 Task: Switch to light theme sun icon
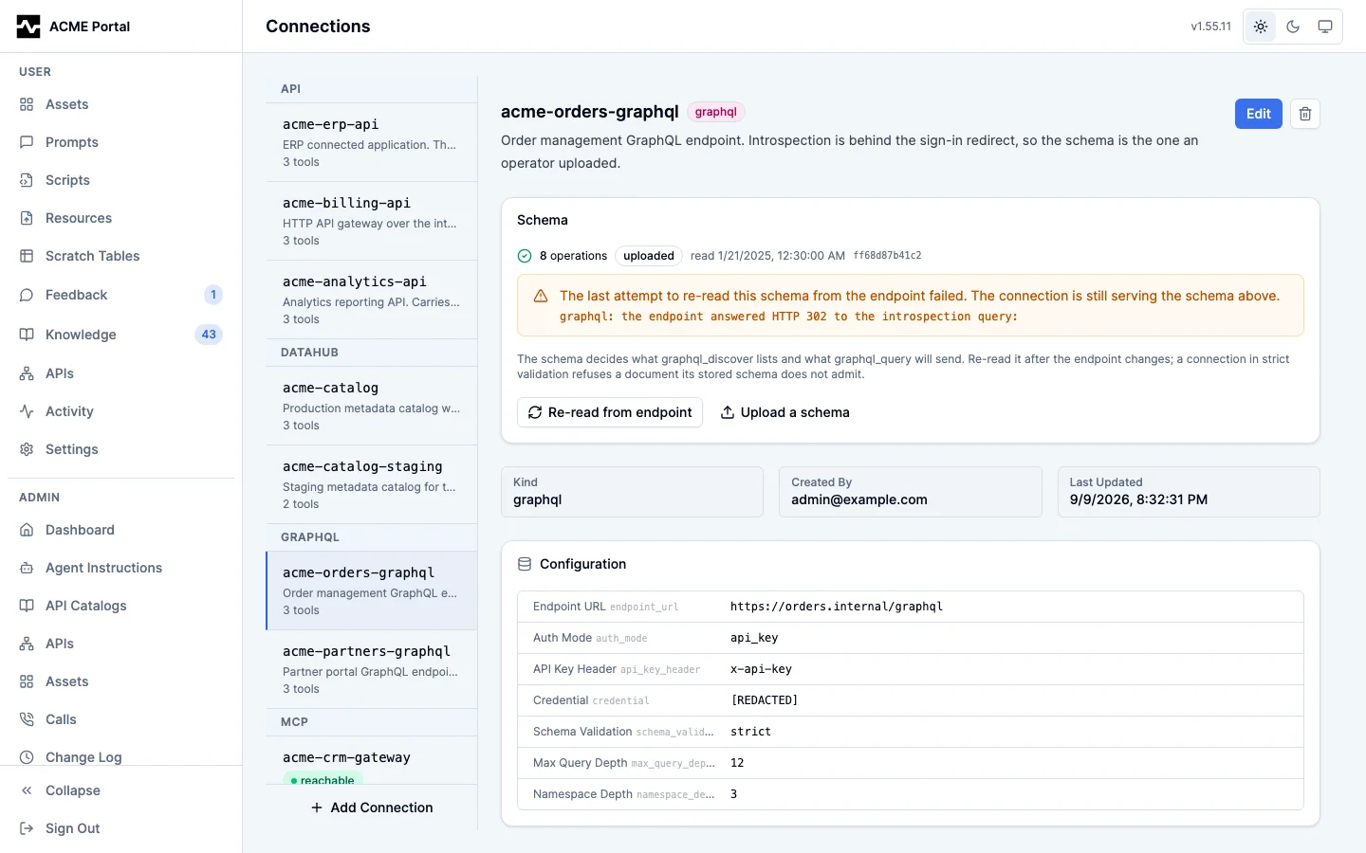pos(1261,27)
